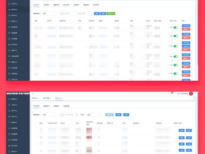Click blue 查询 button in upper window
205x154 pixels.
(97, 14)
